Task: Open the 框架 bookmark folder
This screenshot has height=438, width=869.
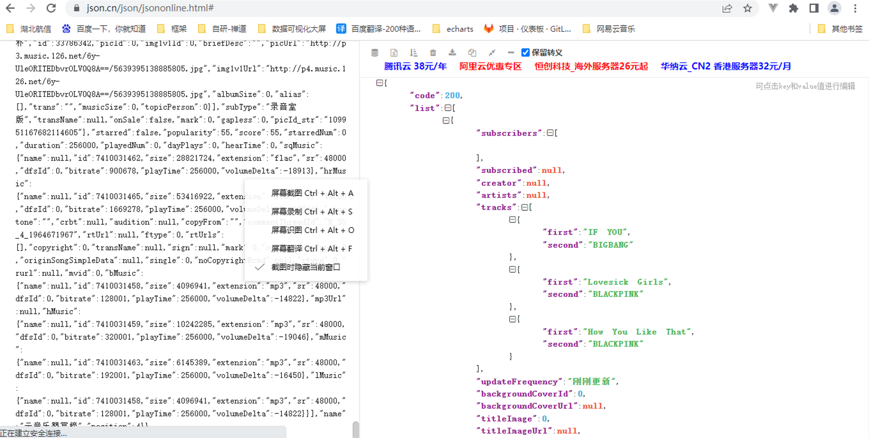Action: point(172,29)
